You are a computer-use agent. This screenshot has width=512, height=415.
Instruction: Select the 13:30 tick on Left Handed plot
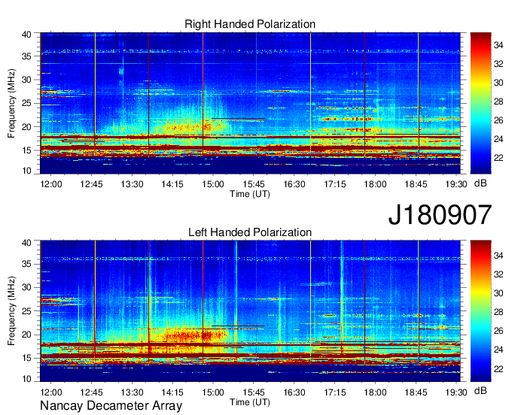point(132,392)
